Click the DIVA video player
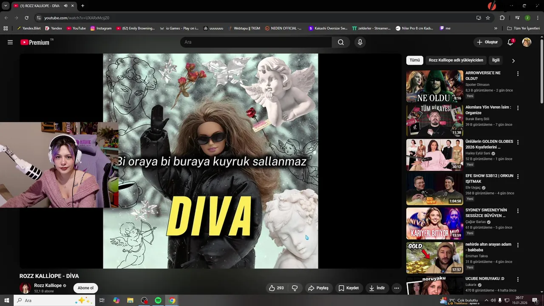Screen dimensions: 544x306 click(210, 161)
